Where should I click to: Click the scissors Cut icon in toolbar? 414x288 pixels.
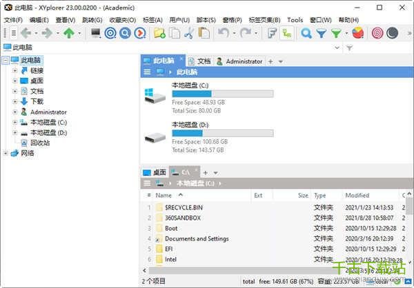pos(190,33)
